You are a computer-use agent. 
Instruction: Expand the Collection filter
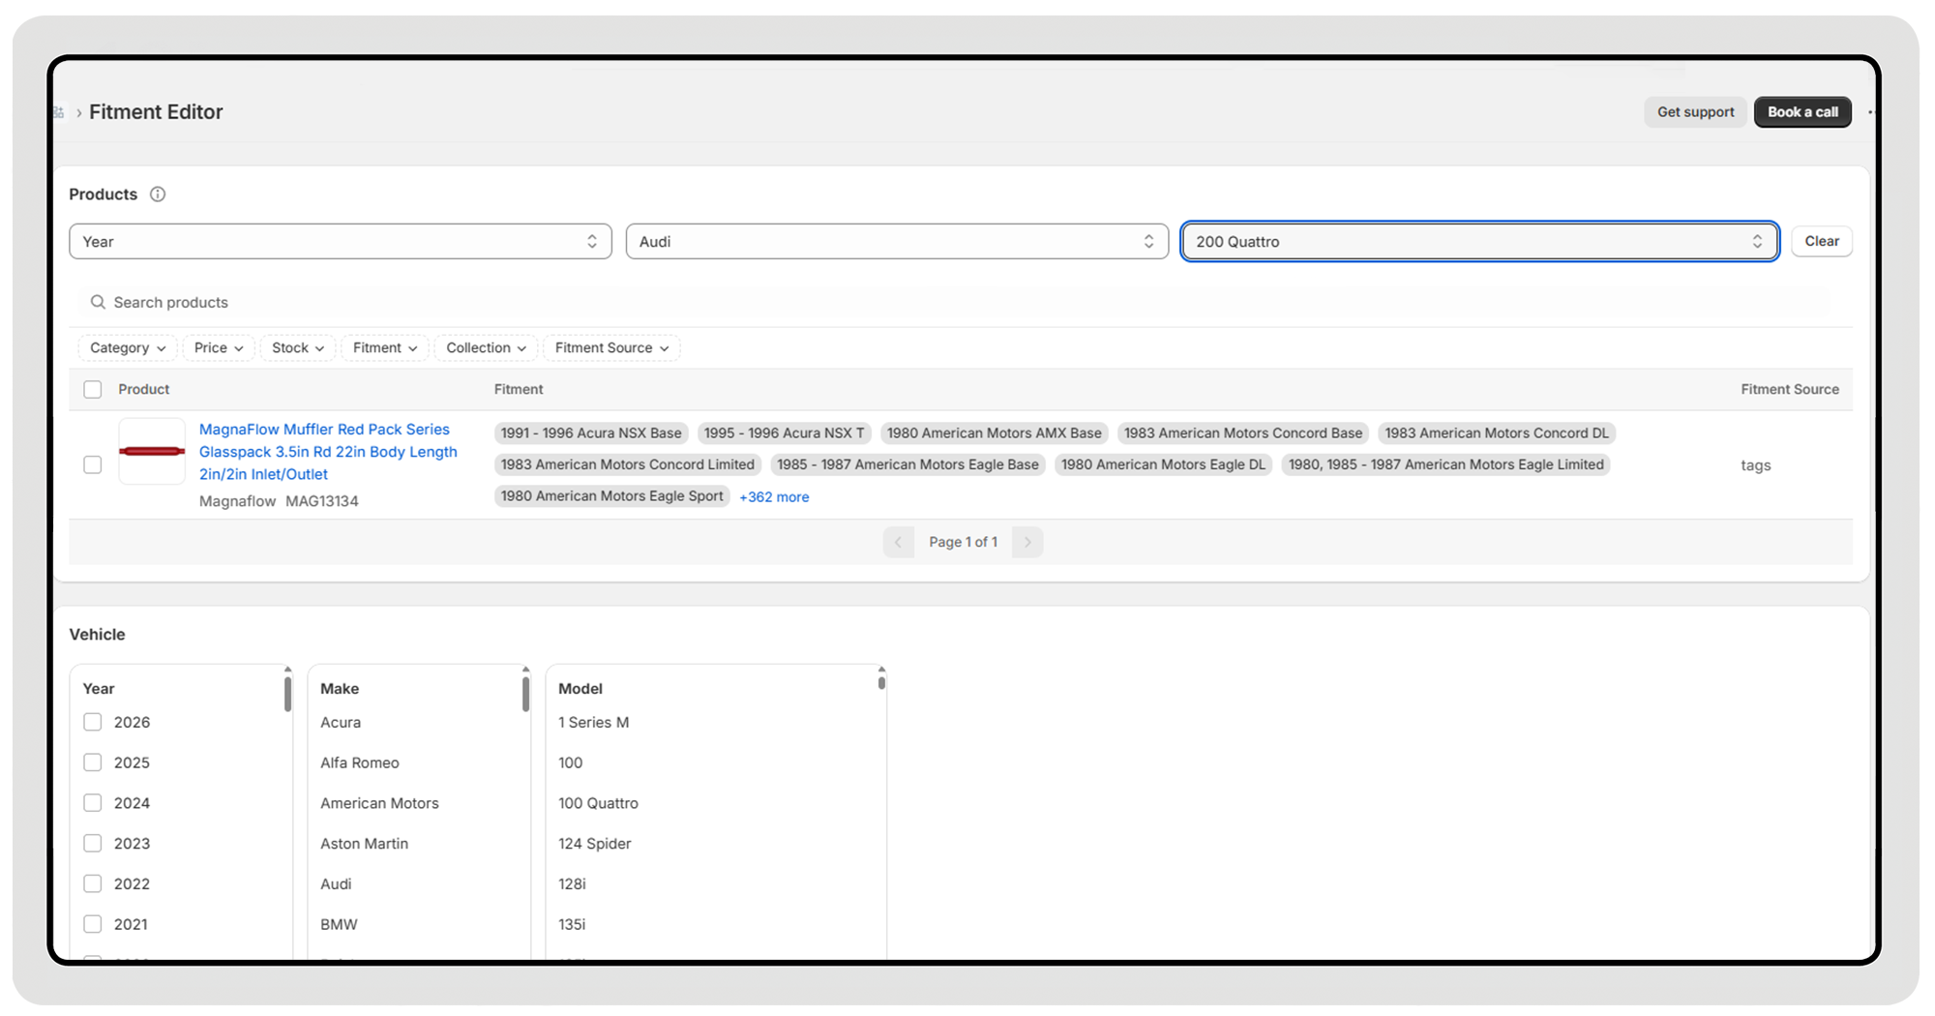pyautogui.click(x=486, y=348)
